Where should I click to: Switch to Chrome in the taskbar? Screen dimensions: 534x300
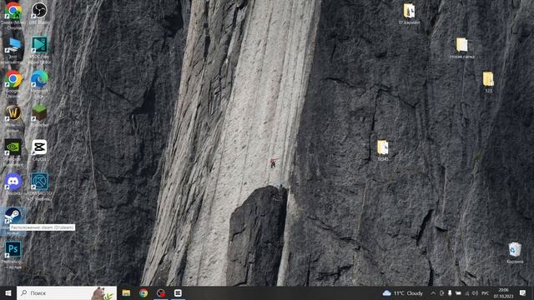tap(144, 292)
